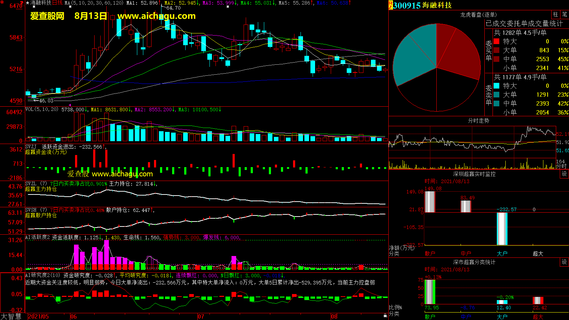This screenshot has width=569, height=320.
Task: Click the lock icon at chart bottom-right
Action: [x=385, y=316]
